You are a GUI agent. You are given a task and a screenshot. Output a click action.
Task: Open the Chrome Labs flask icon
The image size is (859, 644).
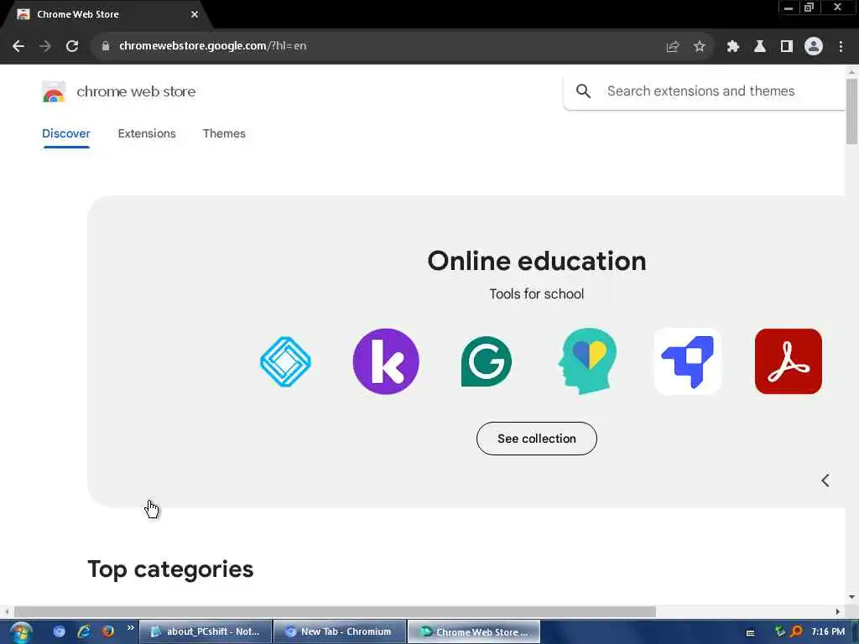(x=759, y=47)
